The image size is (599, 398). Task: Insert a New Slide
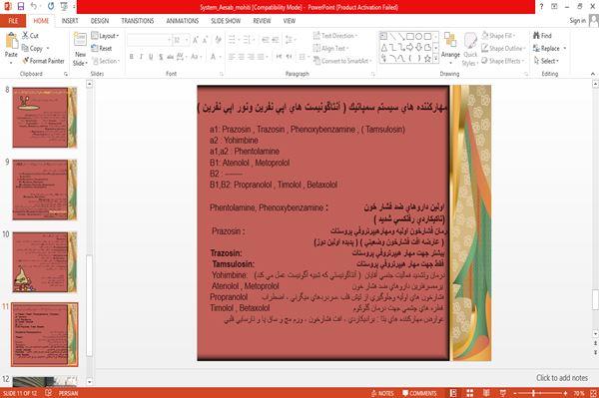pyautogui.click(x=80, y=50)
